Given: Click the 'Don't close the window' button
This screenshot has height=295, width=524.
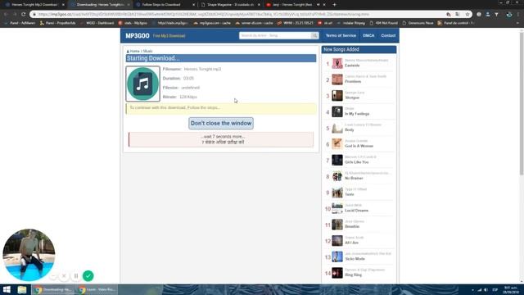Looking at the screenshot, I should [221, 123].
